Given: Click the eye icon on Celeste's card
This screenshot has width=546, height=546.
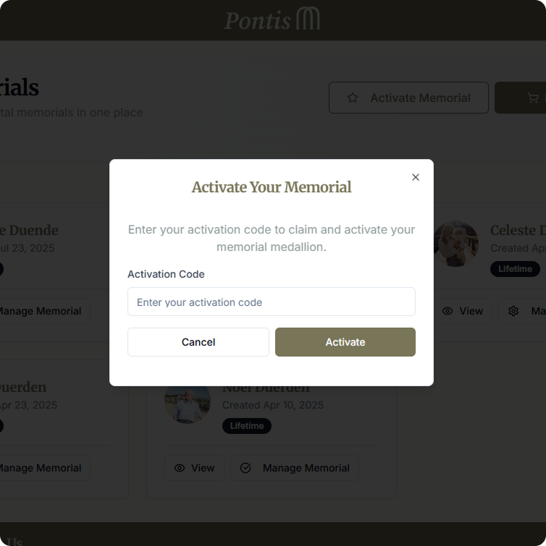Looking at the screenshot, I should (448, 311).
